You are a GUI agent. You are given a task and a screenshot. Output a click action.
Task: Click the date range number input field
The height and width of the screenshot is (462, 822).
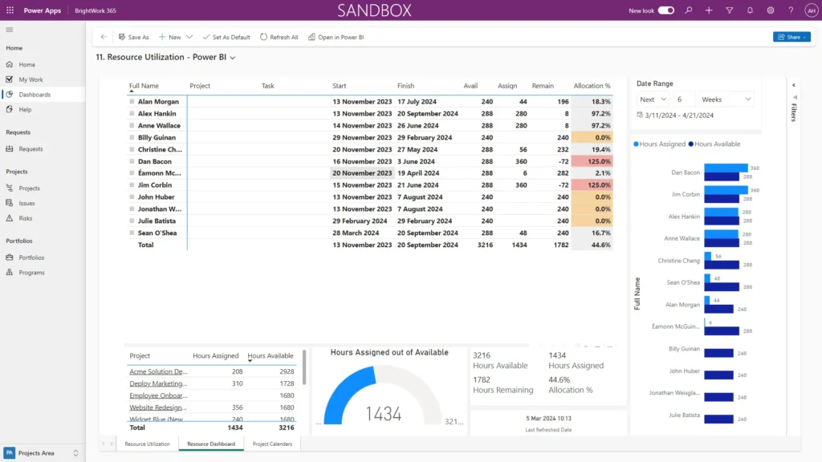(684, 99)
